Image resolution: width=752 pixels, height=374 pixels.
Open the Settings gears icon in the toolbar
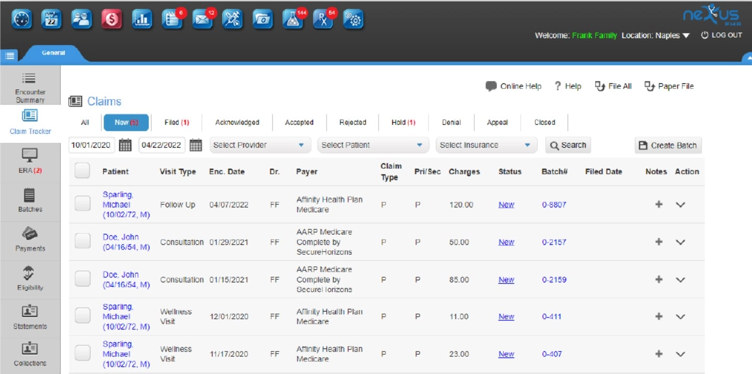354,19
